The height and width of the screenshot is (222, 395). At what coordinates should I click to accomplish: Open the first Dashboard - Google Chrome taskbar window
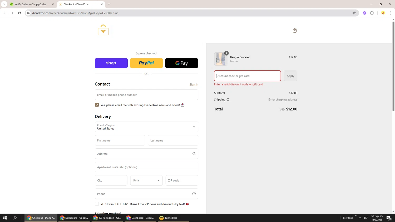click(74, 218)
